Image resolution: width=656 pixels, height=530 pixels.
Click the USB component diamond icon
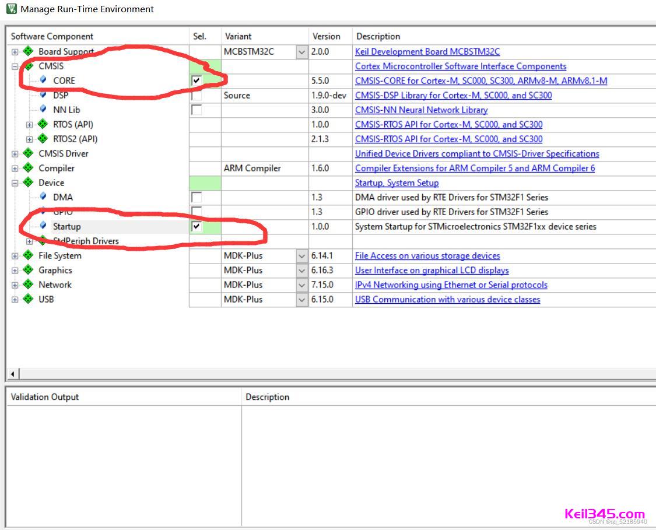click(28, 299)
